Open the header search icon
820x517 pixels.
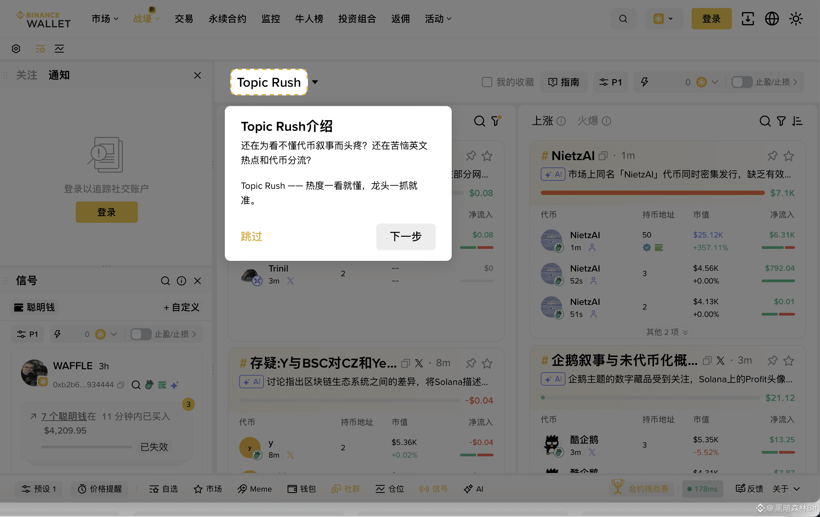[x=623, y=19]
